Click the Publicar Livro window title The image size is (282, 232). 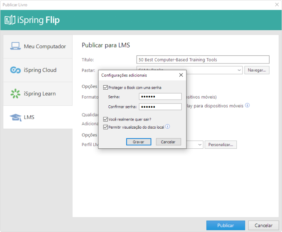click(15, 5)
